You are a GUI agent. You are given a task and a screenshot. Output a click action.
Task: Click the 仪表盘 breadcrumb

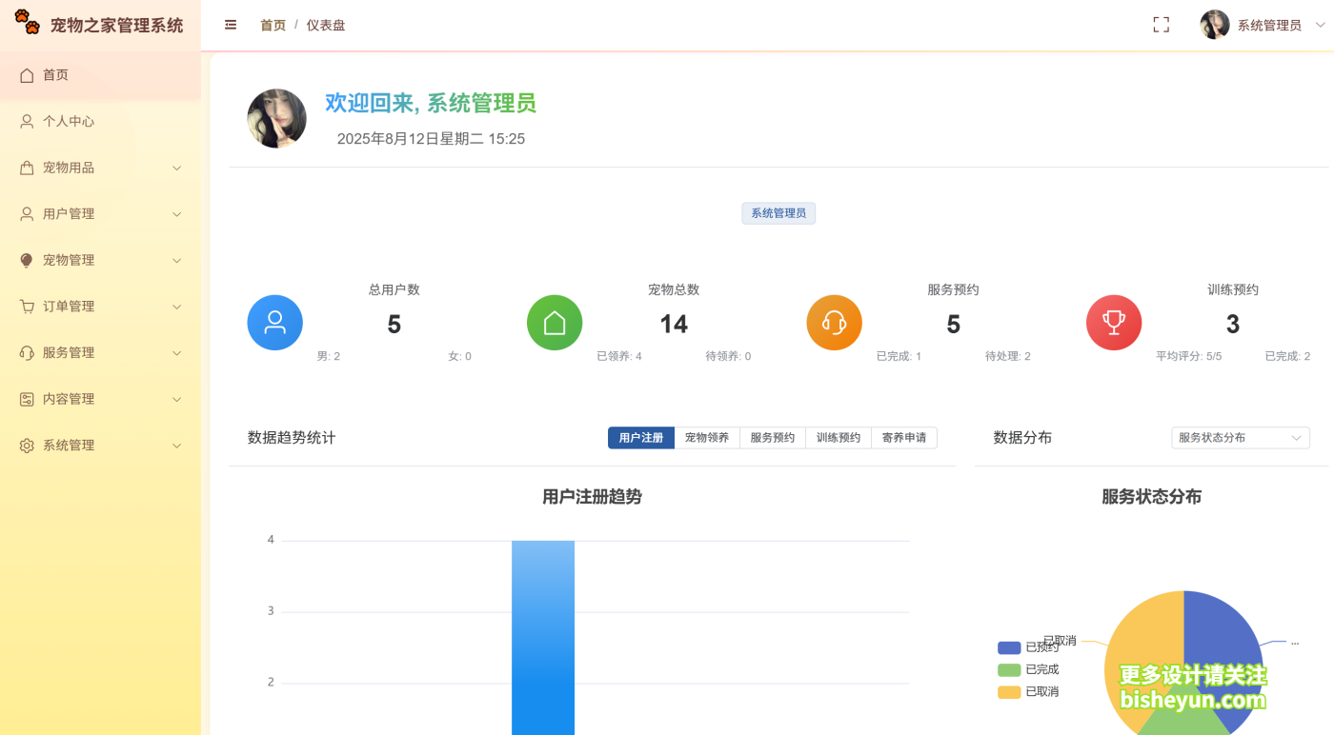(326, 25)
